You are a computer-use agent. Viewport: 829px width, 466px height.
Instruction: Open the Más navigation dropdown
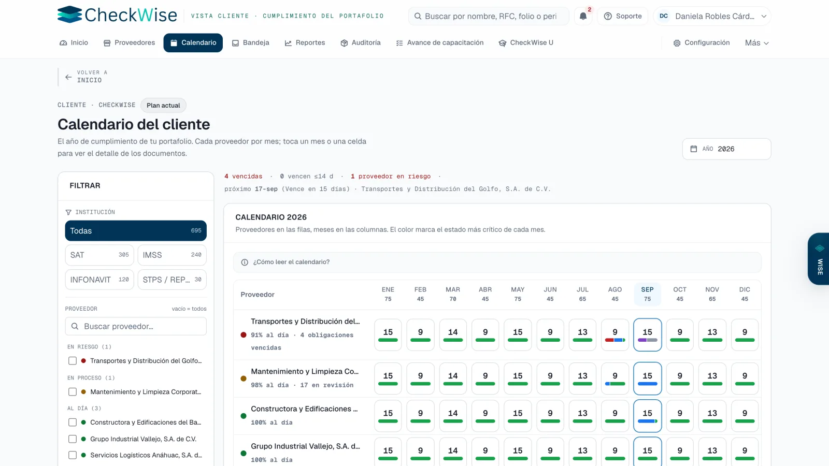[x=756, y=43]
